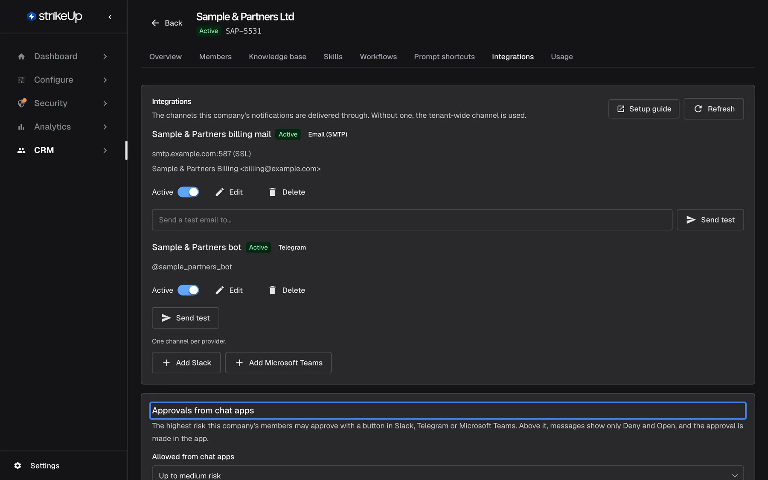
Task: Send test email with Send test button
Action: [x=710, y=220]
